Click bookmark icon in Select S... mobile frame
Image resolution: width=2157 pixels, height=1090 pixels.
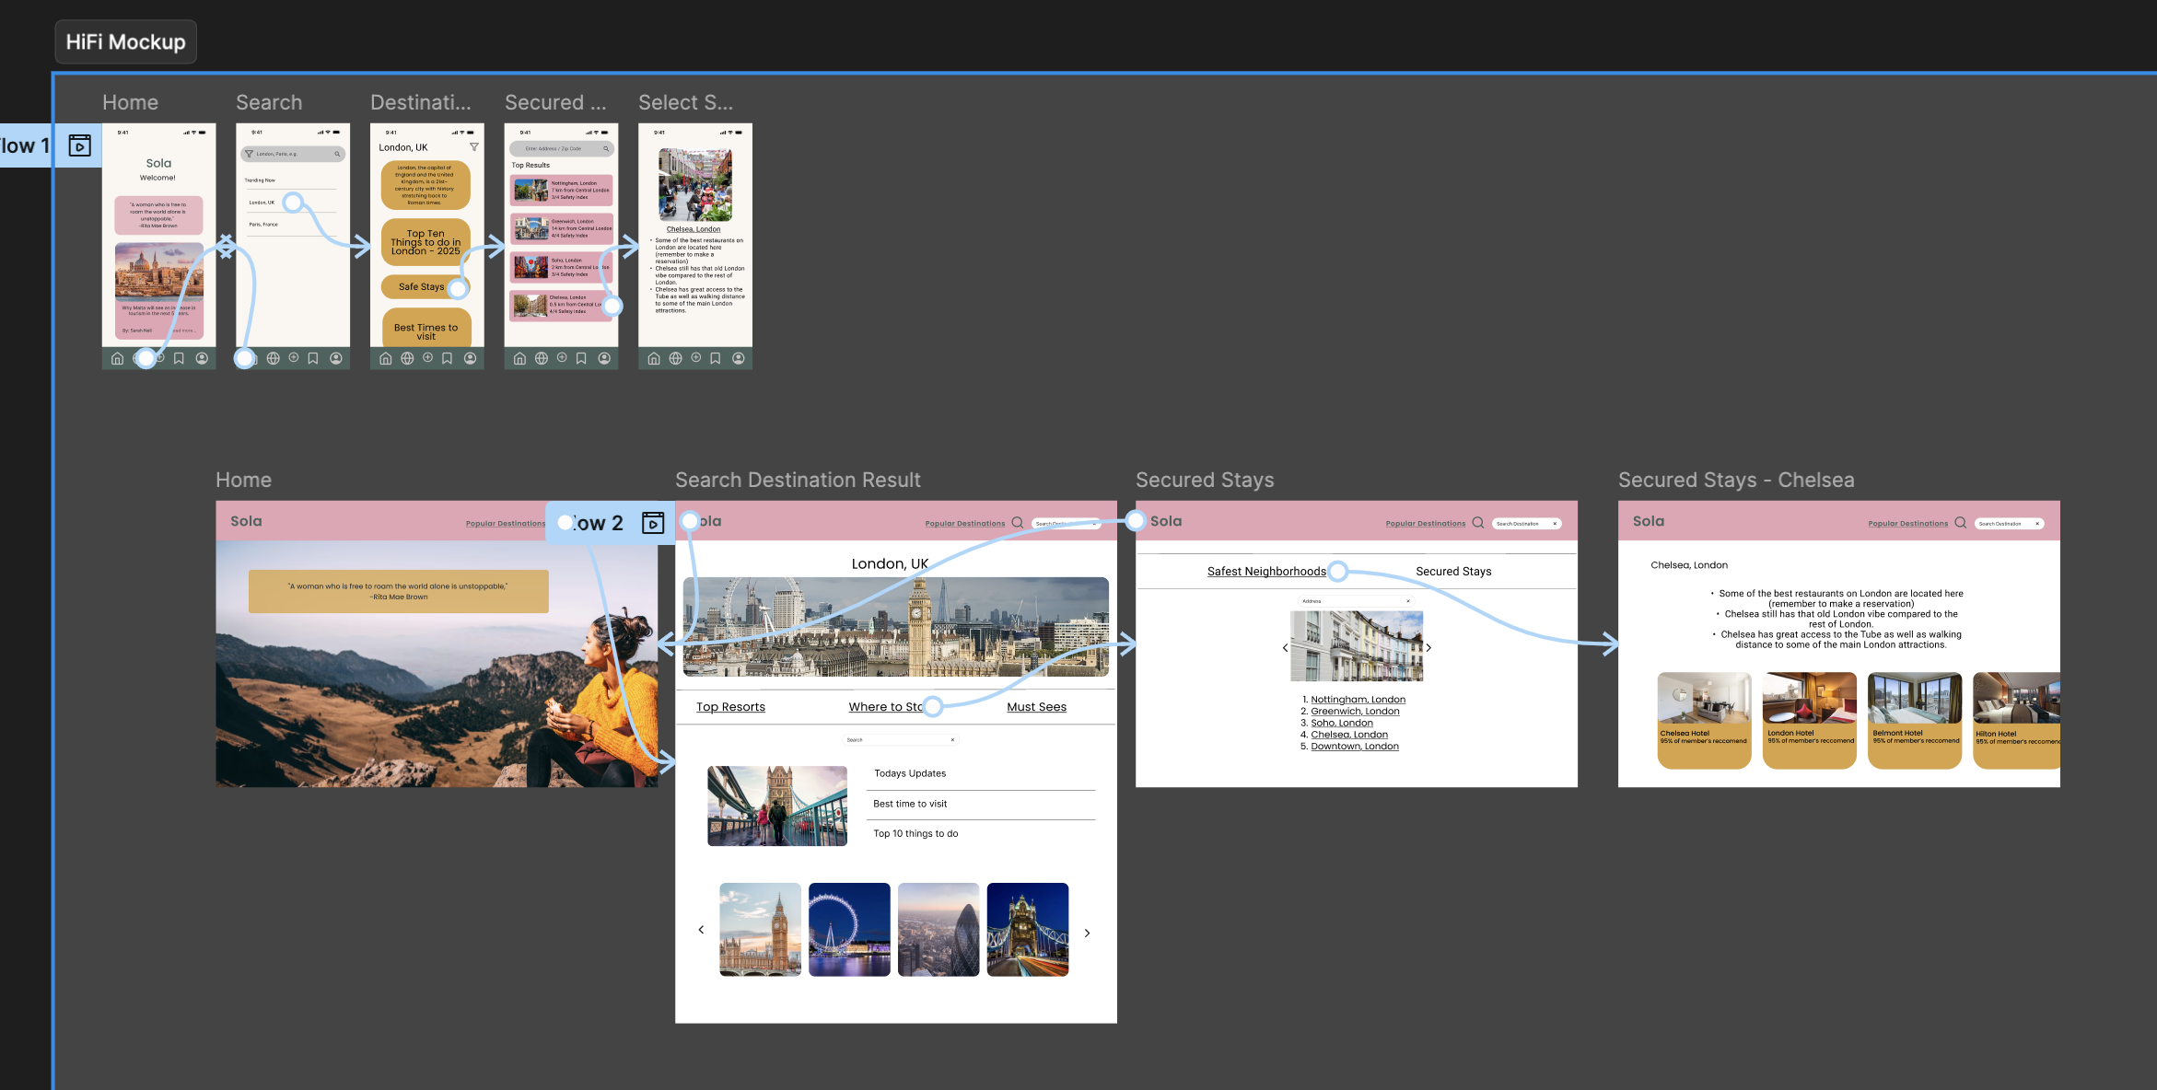tap(716, 358)
